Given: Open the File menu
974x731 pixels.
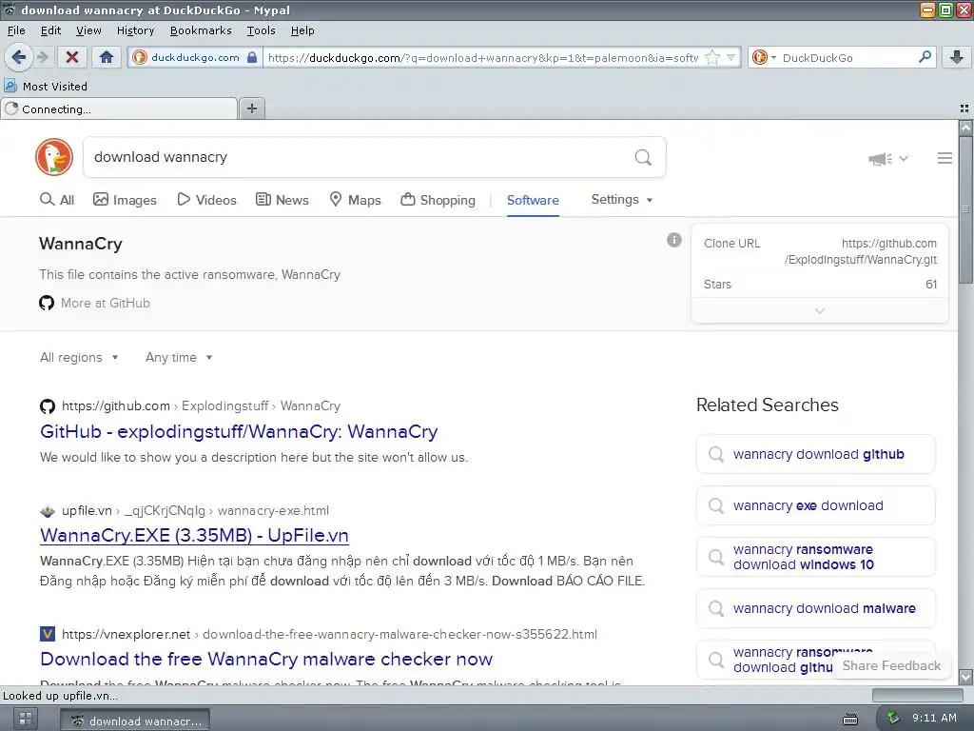Looking at the screenshot, I should coord(16,30).
